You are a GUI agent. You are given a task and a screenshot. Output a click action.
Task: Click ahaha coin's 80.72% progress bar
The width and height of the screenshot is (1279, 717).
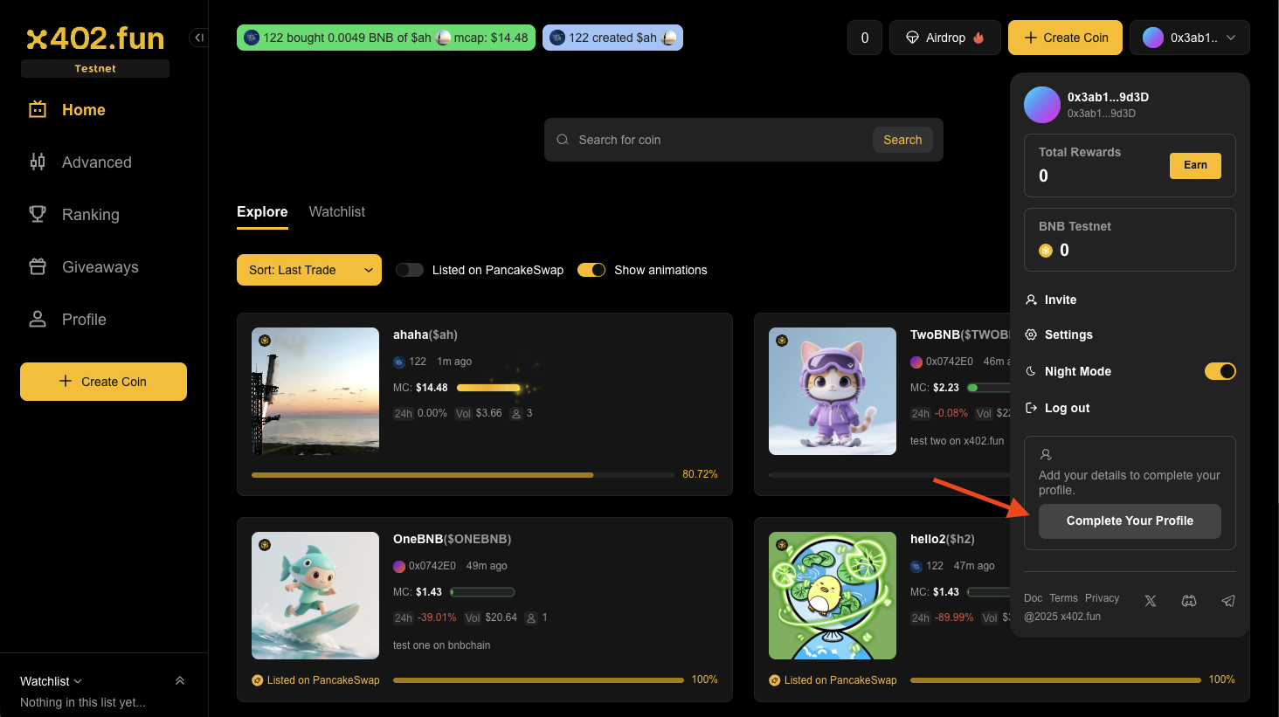click(x=462, y=475)
